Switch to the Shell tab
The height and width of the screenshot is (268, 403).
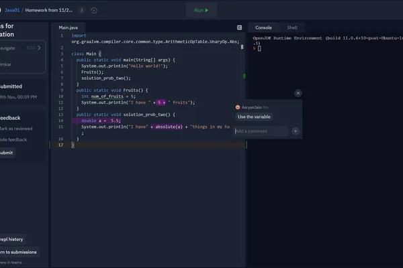click(x=292, y=27)
